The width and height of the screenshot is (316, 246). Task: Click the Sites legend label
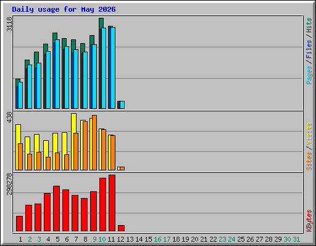click(x=309, y=161)
